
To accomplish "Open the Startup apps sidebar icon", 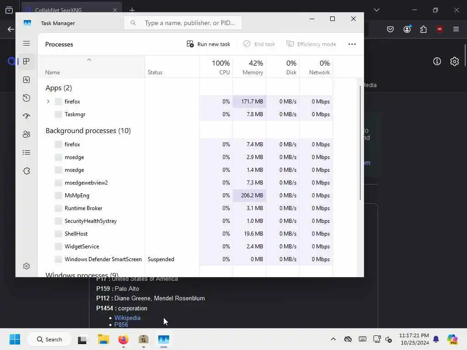I will click(26, 116).
